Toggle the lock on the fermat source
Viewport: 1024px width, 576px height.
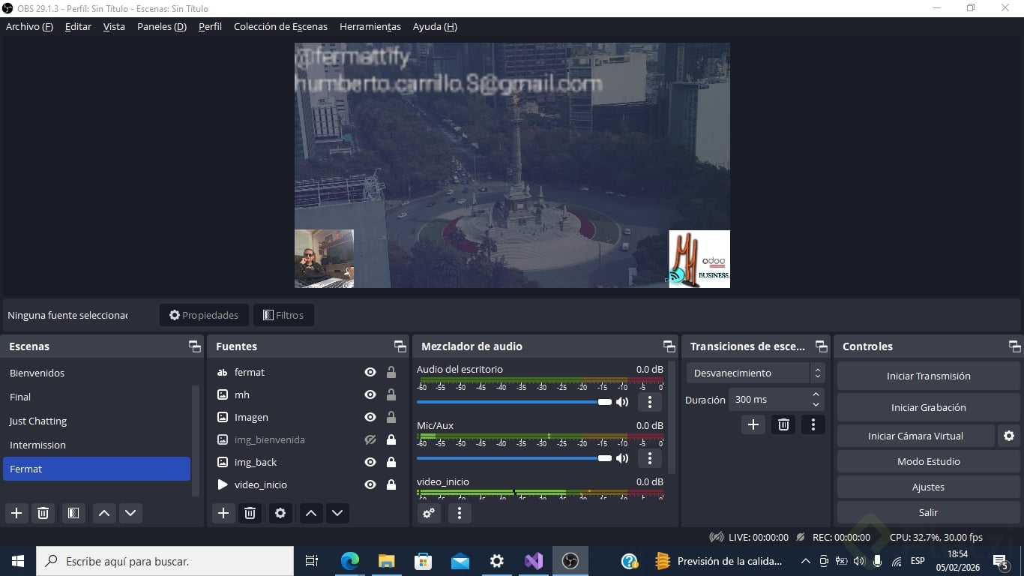coord(391,372)
